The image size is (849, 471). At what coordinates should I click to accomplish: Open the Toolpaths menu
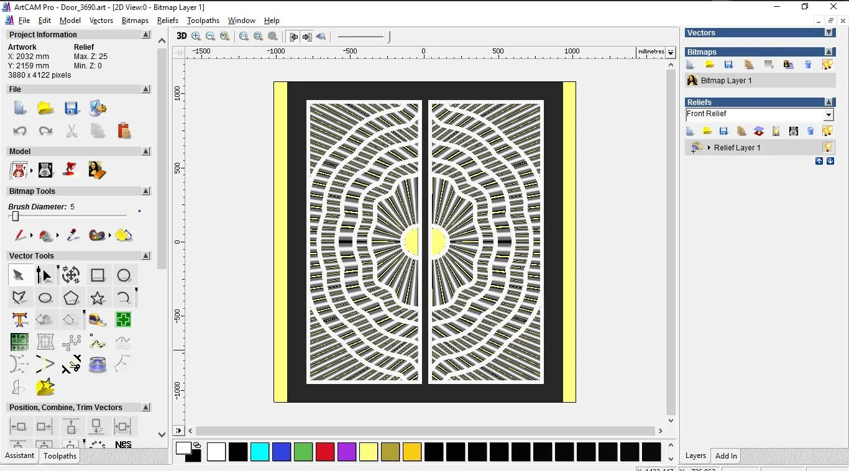point(203,21)
